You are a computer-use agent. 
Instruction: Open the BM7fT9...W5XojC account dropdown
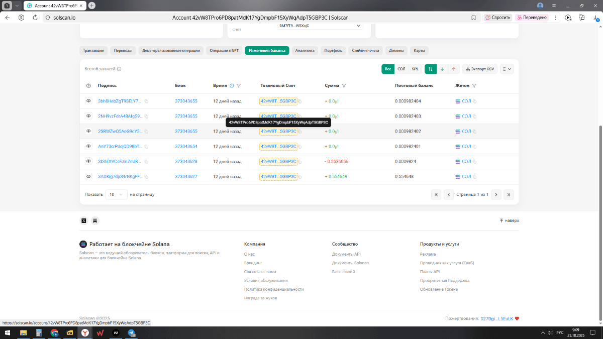[320, 26]
